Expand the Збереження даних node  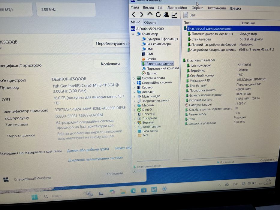point(134,101)
